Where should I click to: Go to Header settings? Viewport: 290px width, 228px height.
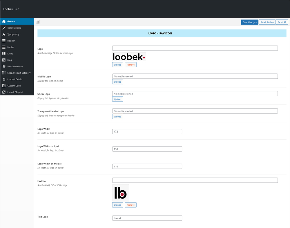17,41
